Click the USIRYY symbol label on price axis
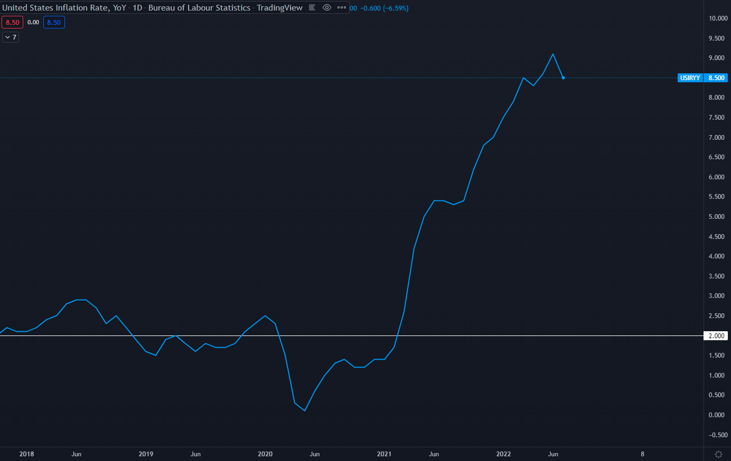 690,78
